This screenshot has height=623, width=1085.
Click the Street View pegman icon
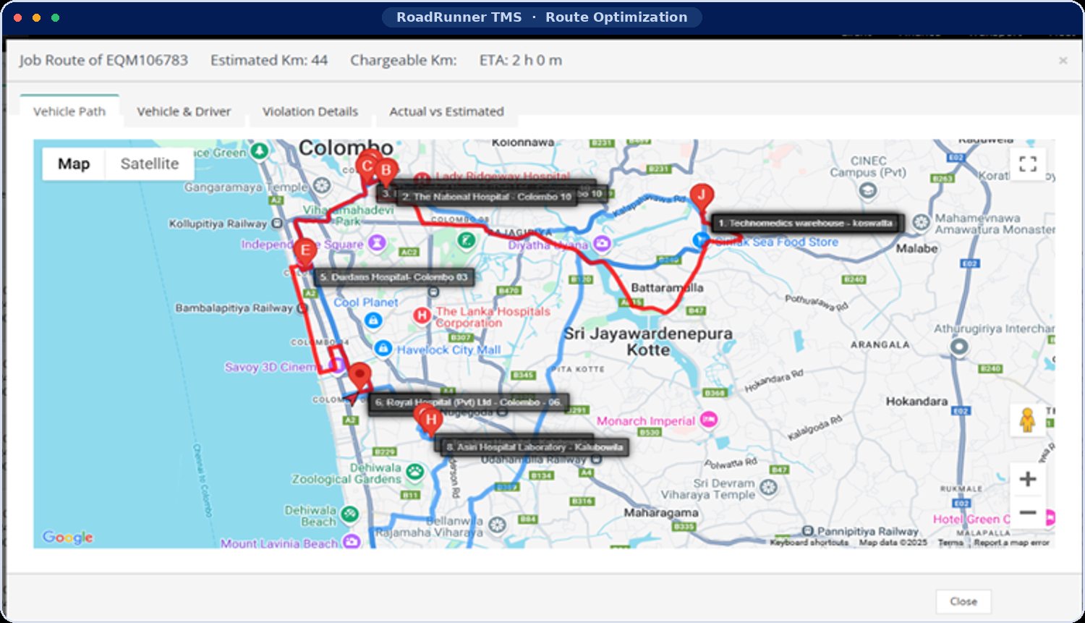[1027, 420]
